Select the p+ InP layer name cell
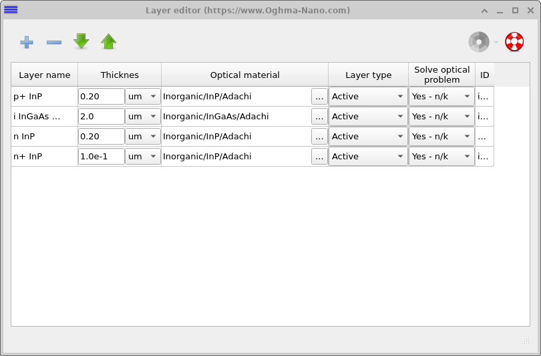This screenshot has height=356, width=541. pyautogui.click(x=45, y=97)
